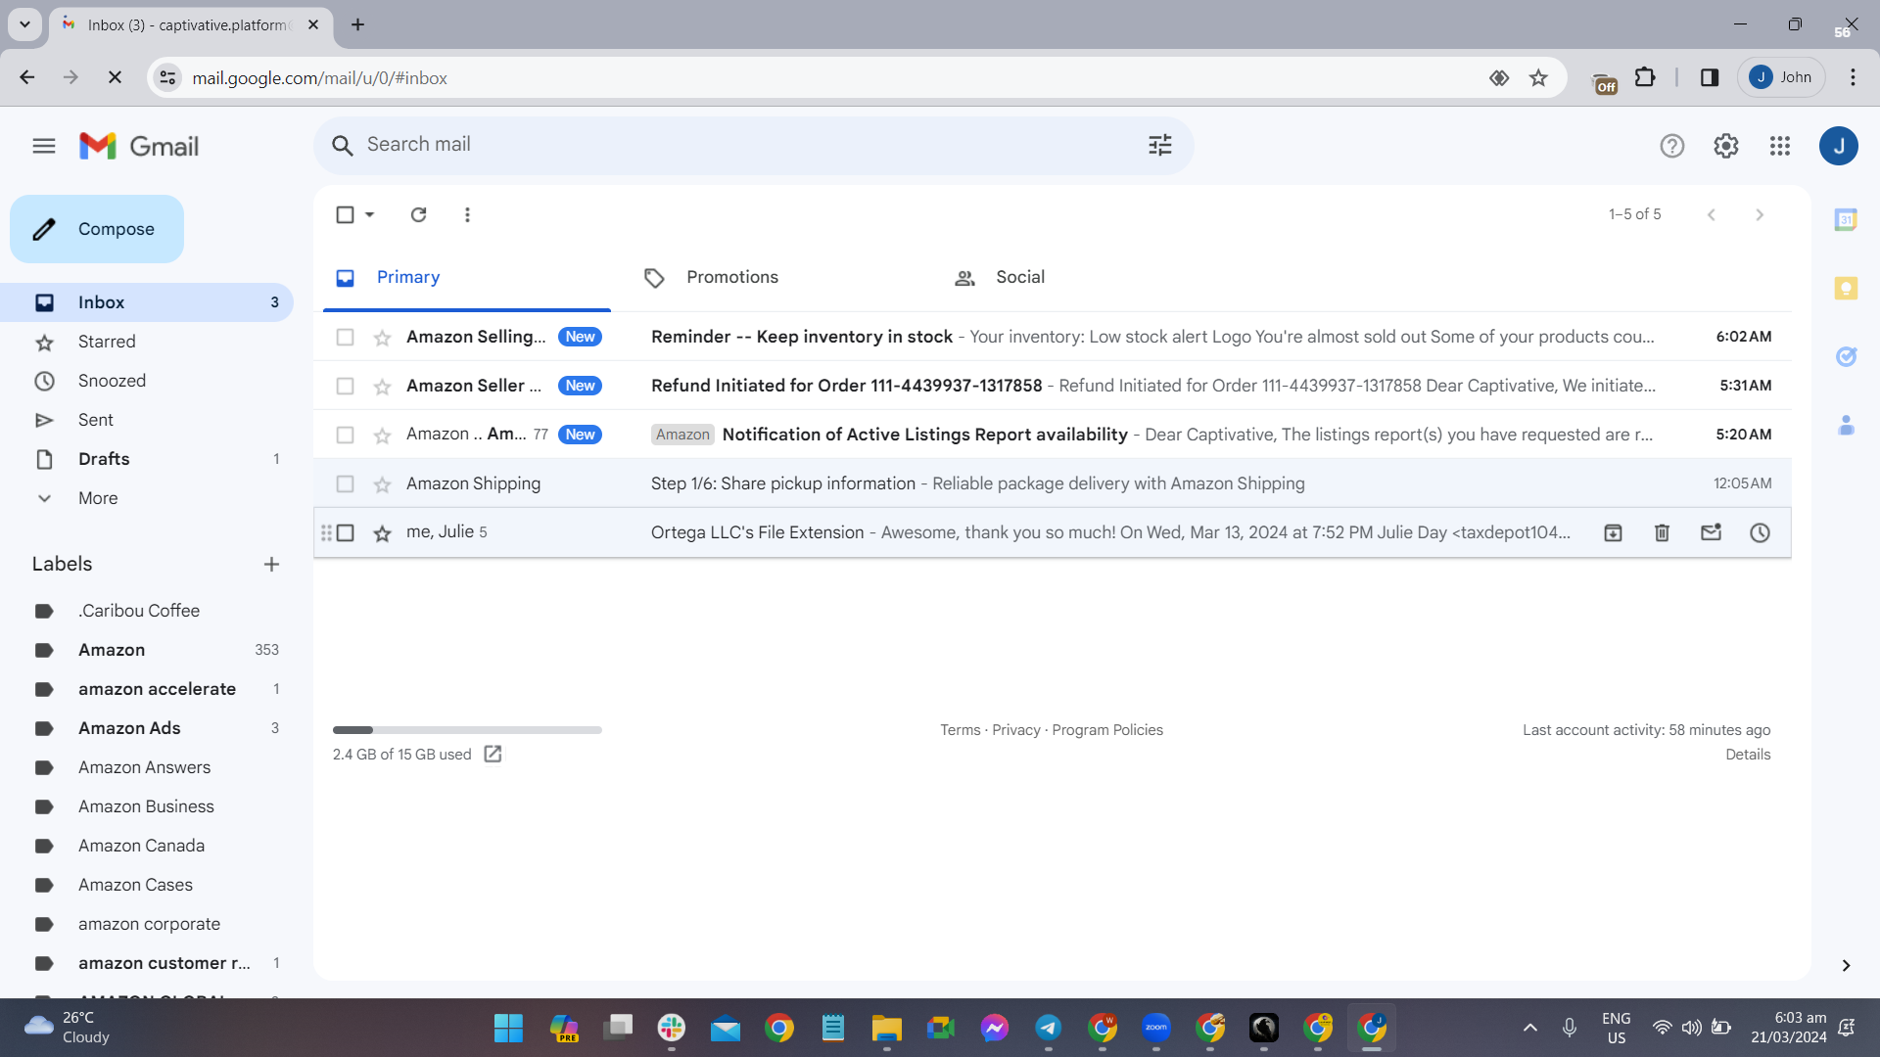Open the Chrome tab search dropdown

(24, 24)
